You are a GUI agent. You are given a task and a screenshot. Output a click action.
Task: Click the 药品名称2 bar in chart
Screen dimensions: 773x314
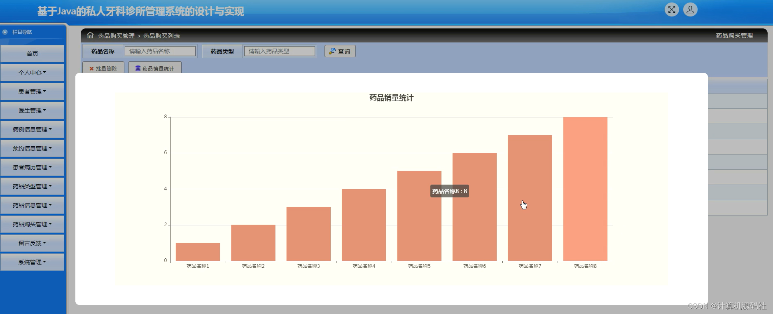253,243
